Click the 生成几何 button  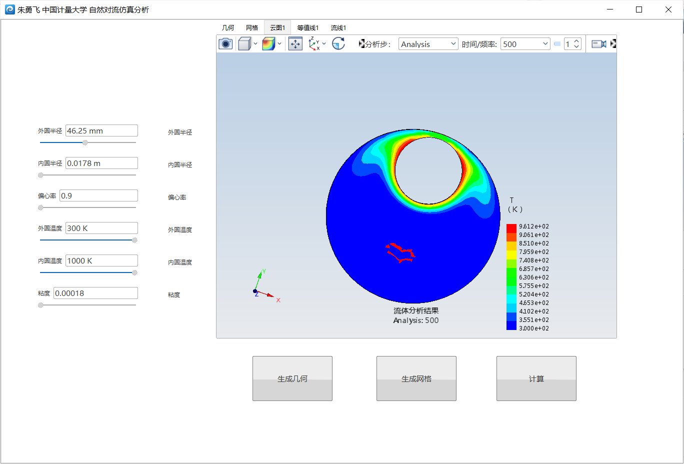pyautogui.click(x=292, y=378)
